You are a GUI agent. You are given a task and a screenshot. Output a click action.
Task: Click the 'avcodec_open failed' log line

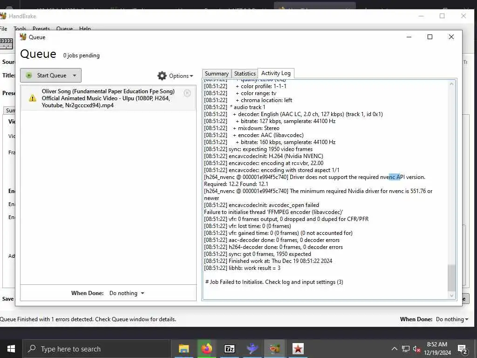[x=262, y=205]
